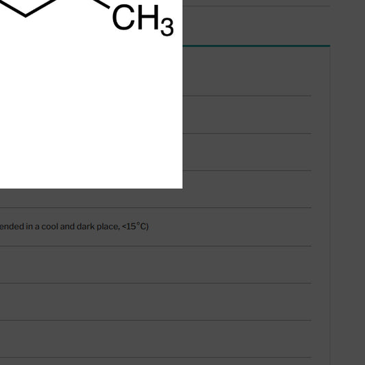Click the 'cool and dark place, <15°C' text
The height and width of the screenshot is (365, 365).
(94, 226)
